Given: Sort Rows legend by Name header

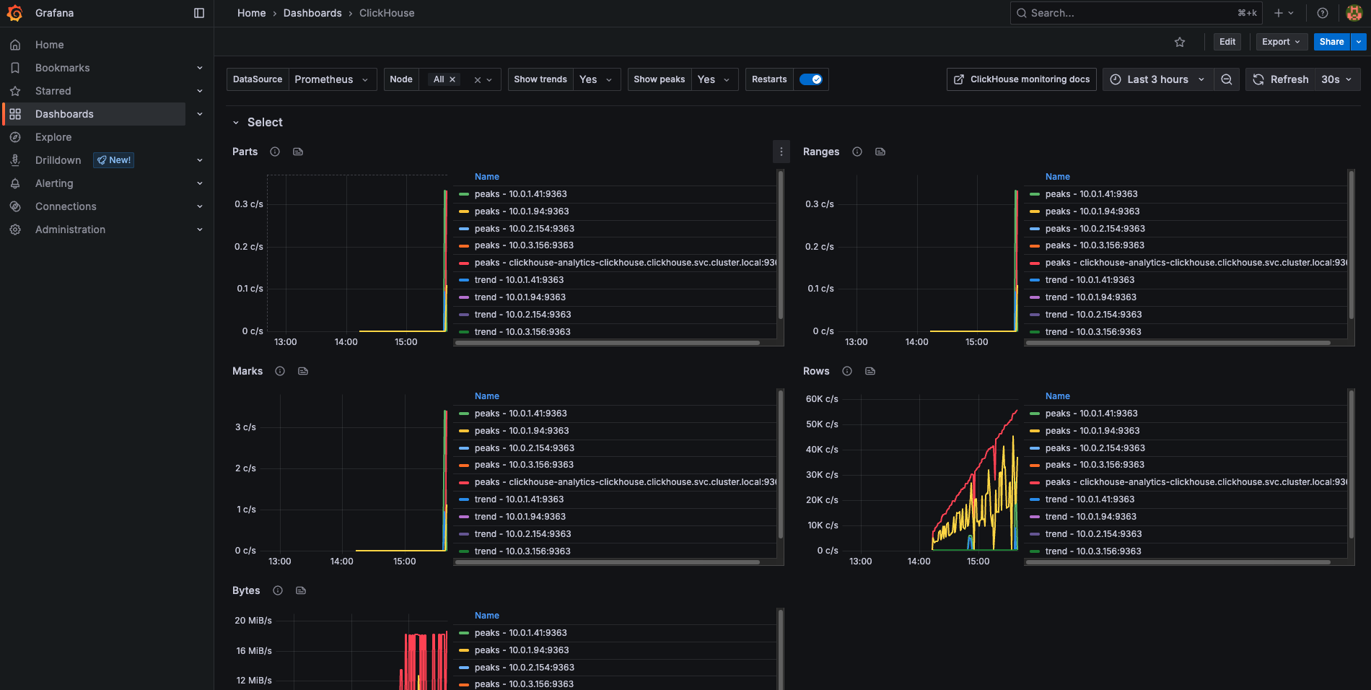Looking at the screenshot, I should click(x=1057, y=396).
